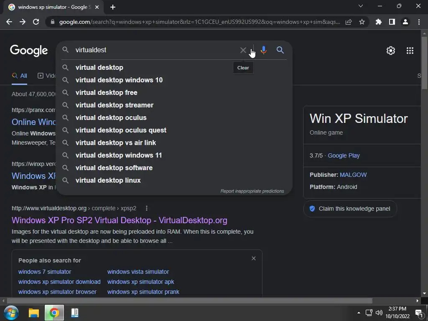Open the notification center icon
Screen dimensions: 428x321
click(x=419, y=313)
